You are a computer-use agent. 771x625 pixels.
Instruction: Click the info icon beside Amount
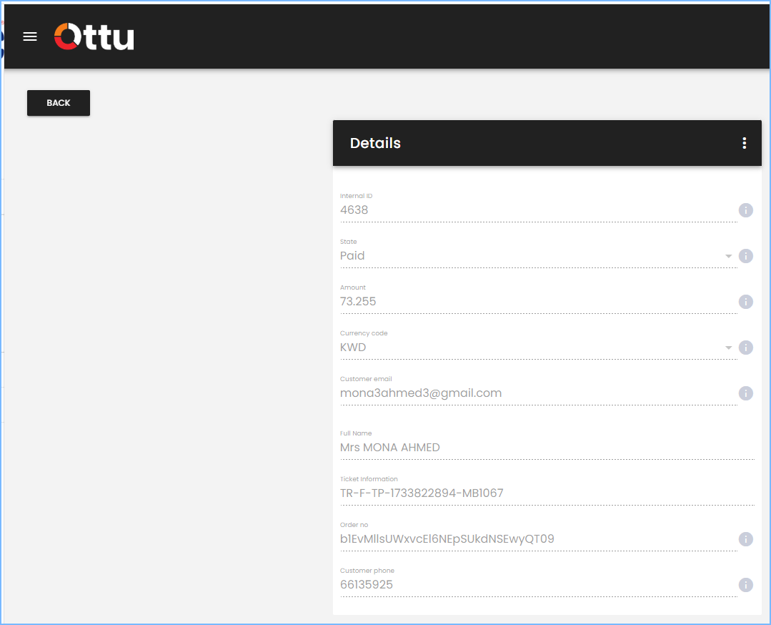point(745,302)
